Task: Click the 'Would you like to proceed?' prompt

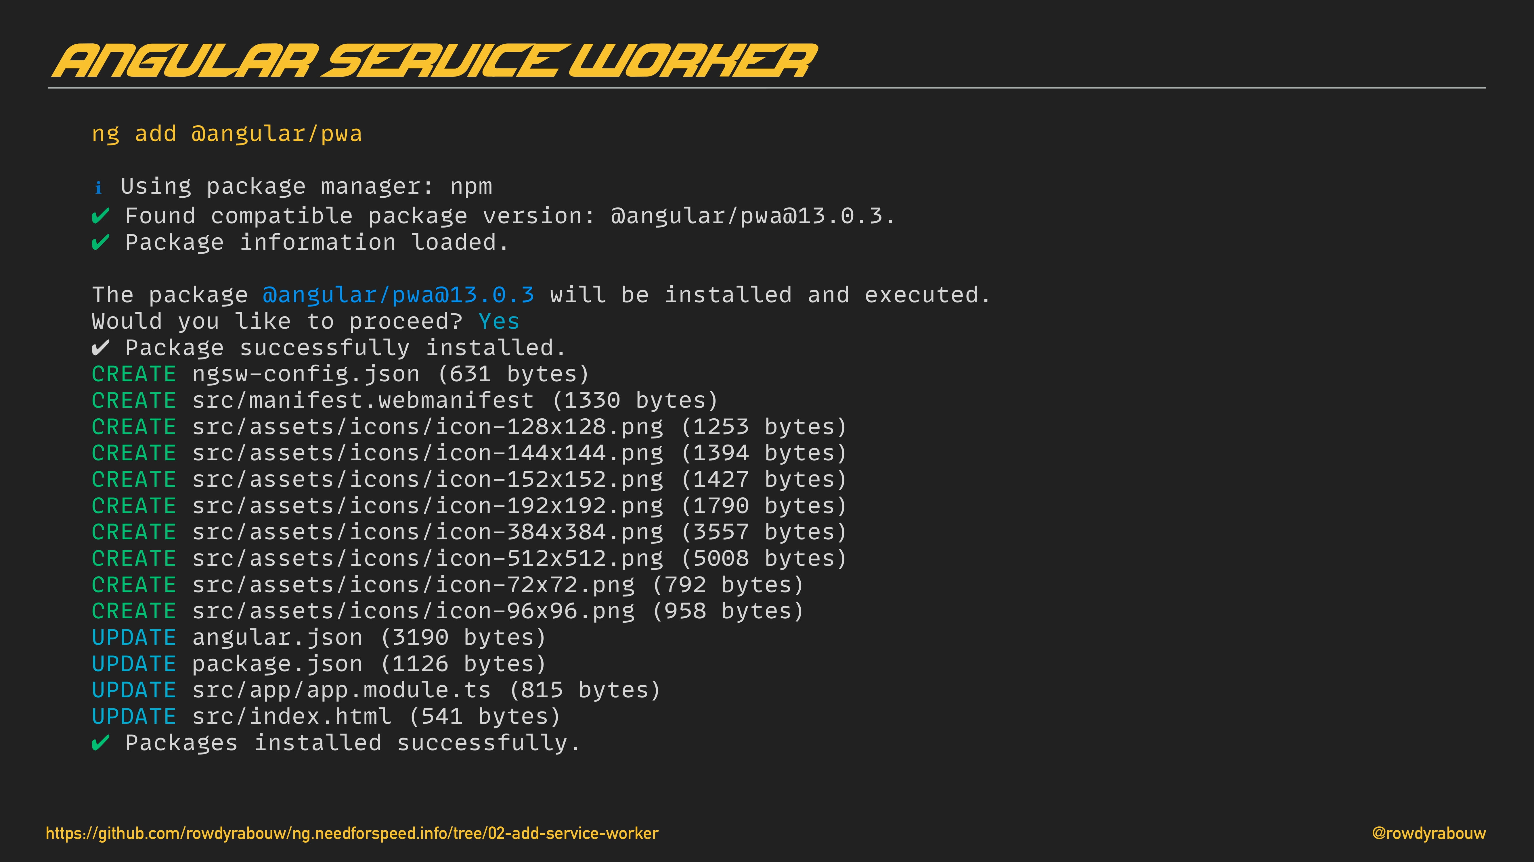Action: 278,322
